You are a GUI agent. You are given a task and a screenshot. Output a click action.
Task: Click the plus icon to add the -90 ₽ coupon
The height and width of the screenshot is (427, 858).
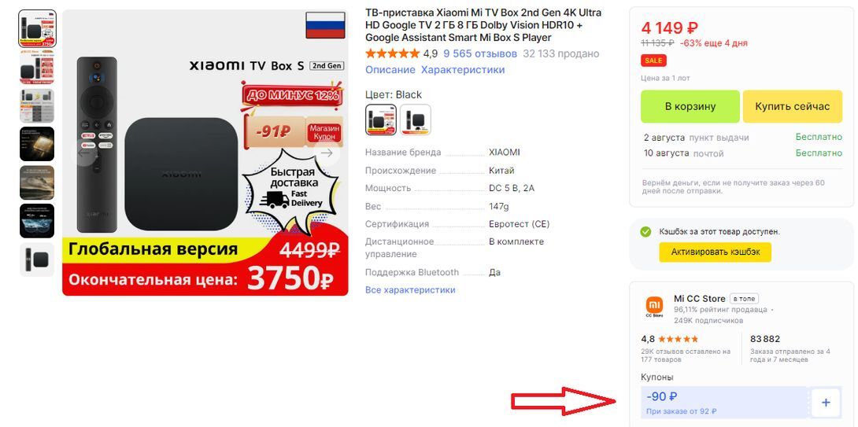(826, 403)
